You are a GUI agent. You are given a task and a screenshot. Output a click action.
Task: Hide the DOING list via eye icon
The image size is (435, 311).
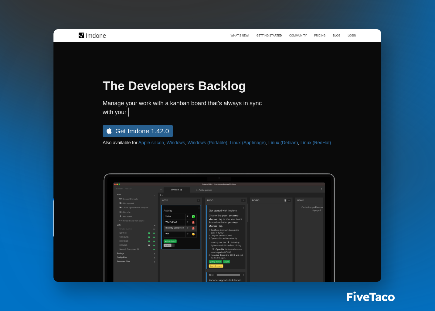click(x=154, y=241)
